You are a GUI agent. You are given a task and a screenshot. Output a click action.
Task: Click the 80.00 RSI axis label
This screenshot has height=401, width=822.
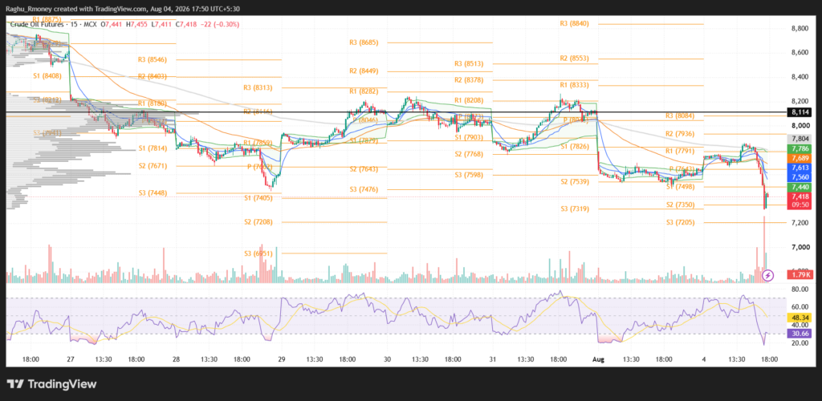pos(799,289)
